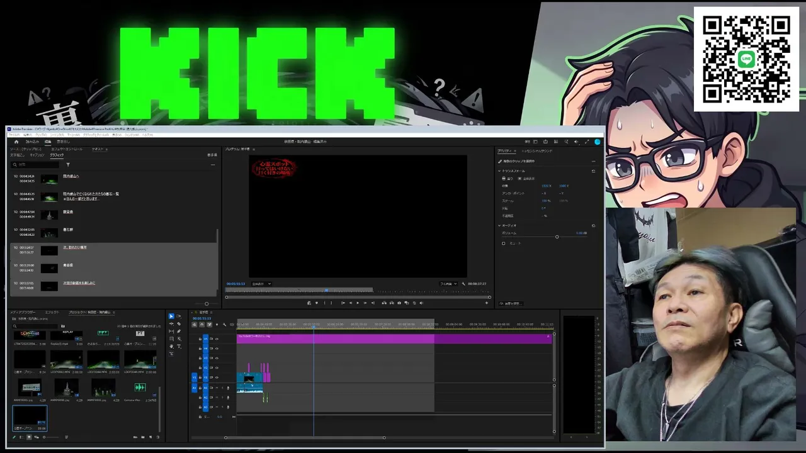Switch to the キャプション tab
The width and height of the screenshot is (806, 453).
pos(37,155)
